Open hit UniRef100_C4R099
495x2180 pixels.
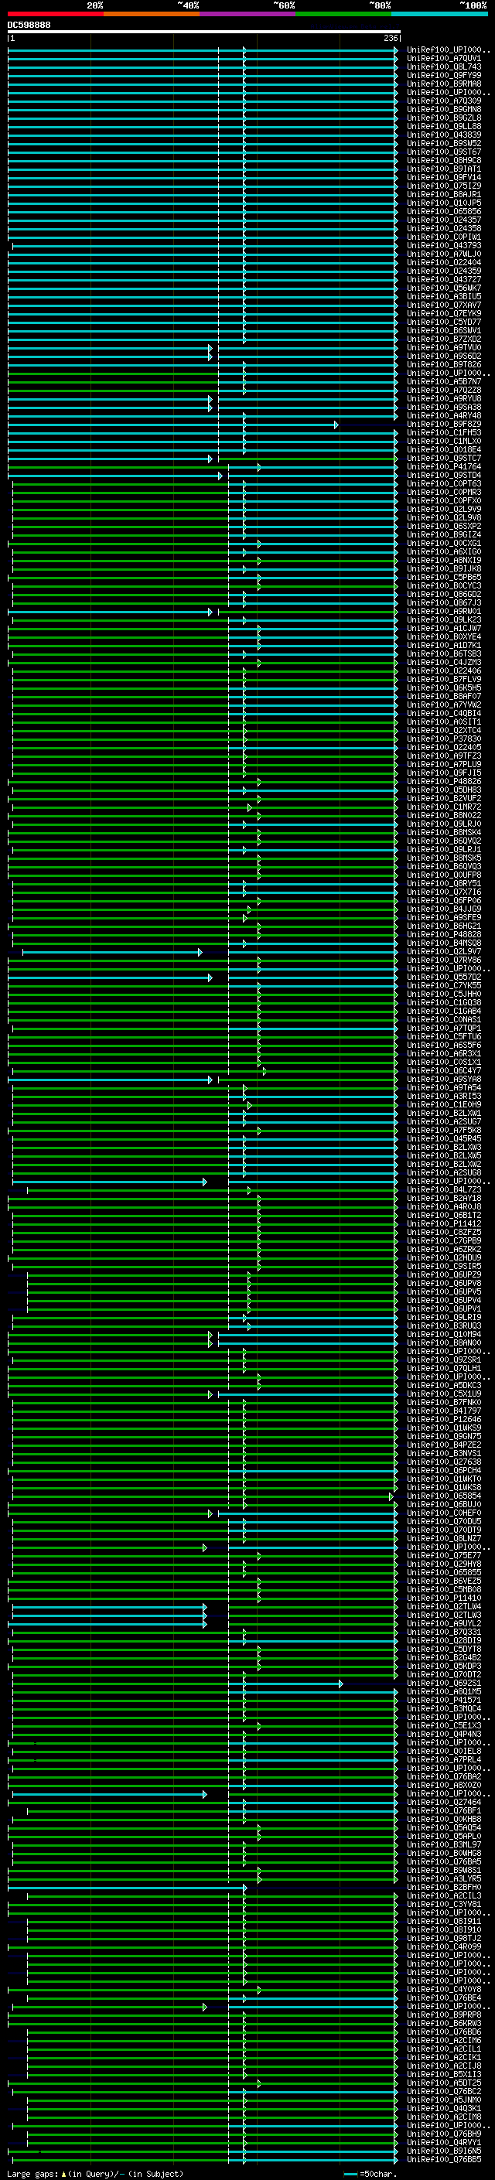tap(444, 1946)
